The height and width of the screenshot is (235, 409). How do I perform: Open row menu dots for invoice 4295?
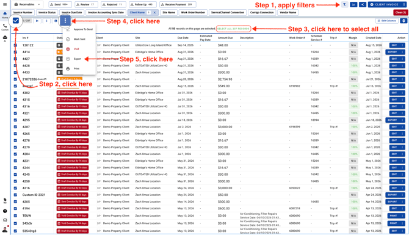(402, 120)
